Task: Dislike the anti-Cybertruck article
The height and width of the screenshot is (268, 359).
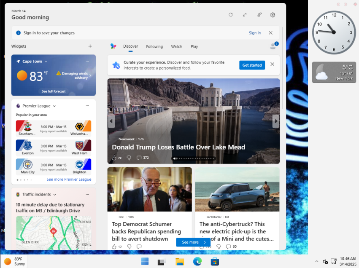Action: pos(219,247)
